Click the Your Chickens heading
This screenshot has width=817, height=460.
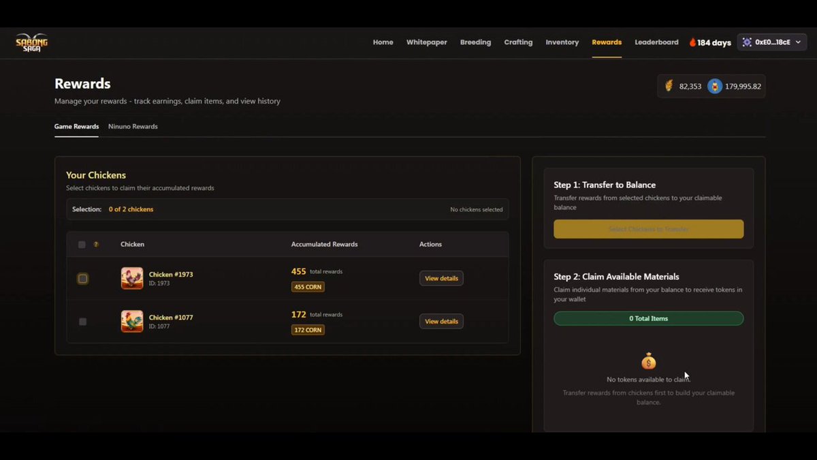tap(96, 175)
